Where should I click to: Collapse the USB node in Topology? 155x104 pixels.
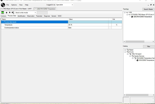125,13
